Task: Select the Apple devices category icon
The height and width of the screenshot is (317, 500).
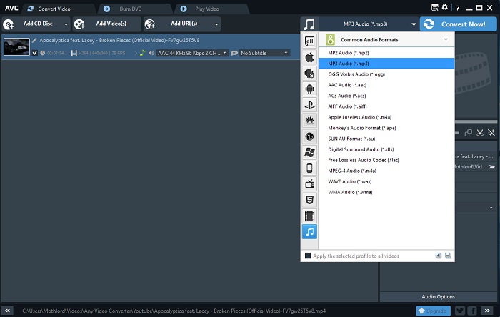Action: [309, 57]
